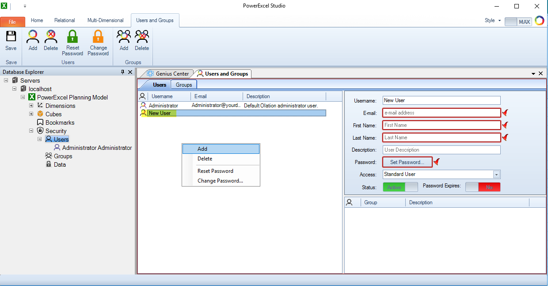The image size is (548, 286).
Task: Pin the Database Explorer panel
Action: pos(122,72)
